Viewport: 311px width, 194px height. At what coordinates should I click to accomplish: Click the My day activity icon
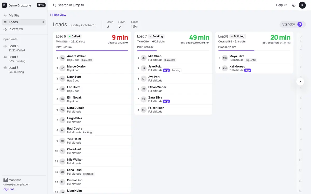(x=5, y=16)
